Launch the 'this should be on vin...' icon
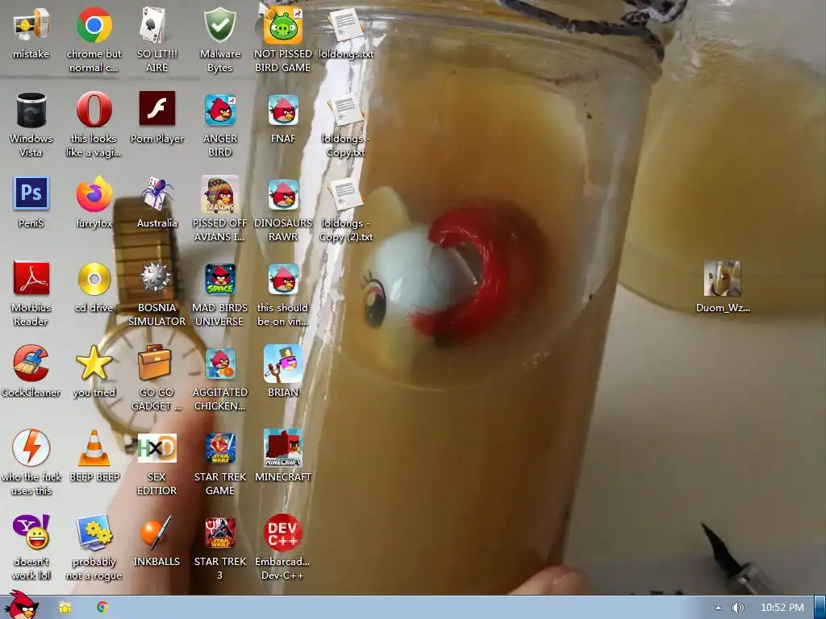 [283, 280]
